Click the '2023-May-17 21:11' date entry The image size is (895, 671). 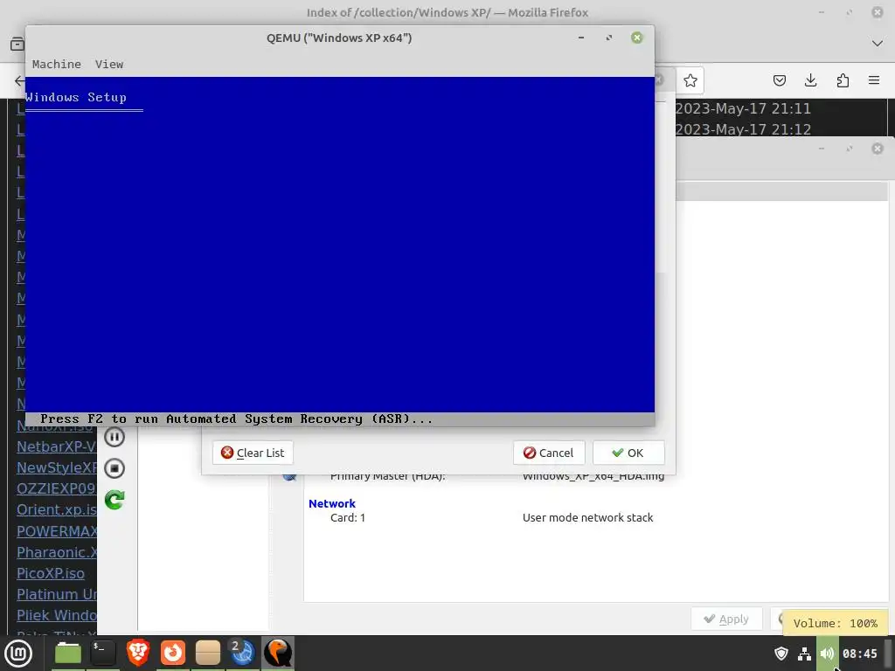coord(743,108)
